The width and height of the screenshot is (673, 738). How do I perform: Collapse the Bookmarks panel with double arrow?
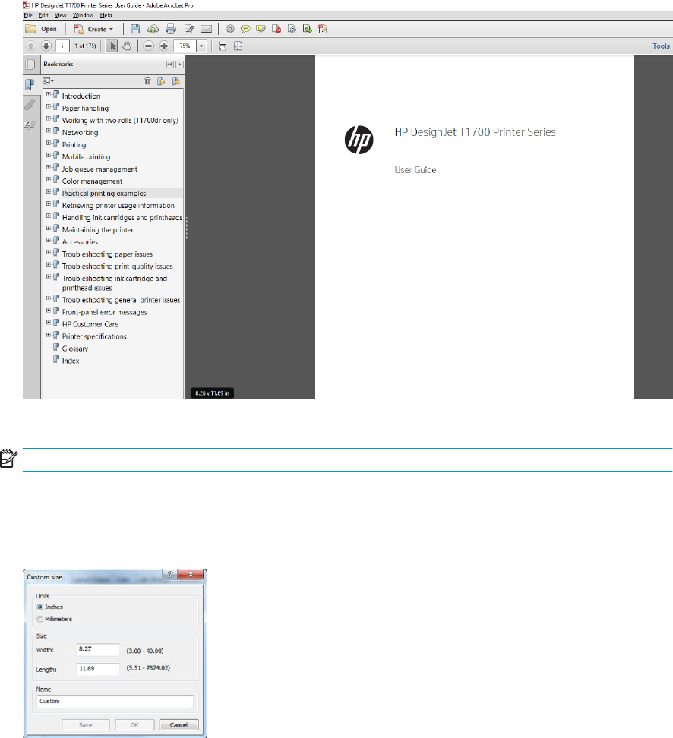[x=170, y=65]
